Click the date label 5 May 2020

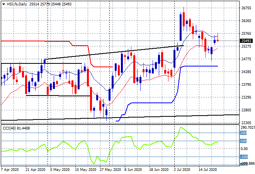[60, 170]
